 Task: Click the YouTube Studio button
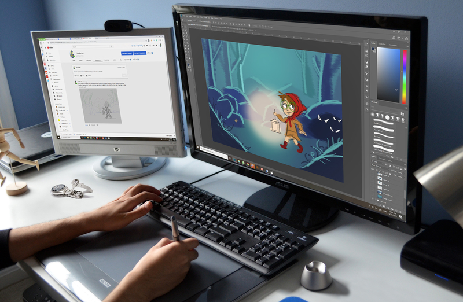coord(140,53)
